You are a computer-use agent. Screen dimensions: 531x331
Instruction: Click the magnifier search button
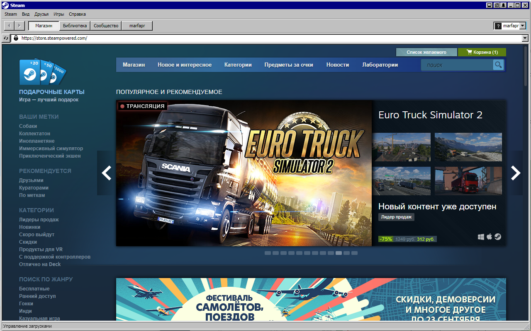pos(498,65)
